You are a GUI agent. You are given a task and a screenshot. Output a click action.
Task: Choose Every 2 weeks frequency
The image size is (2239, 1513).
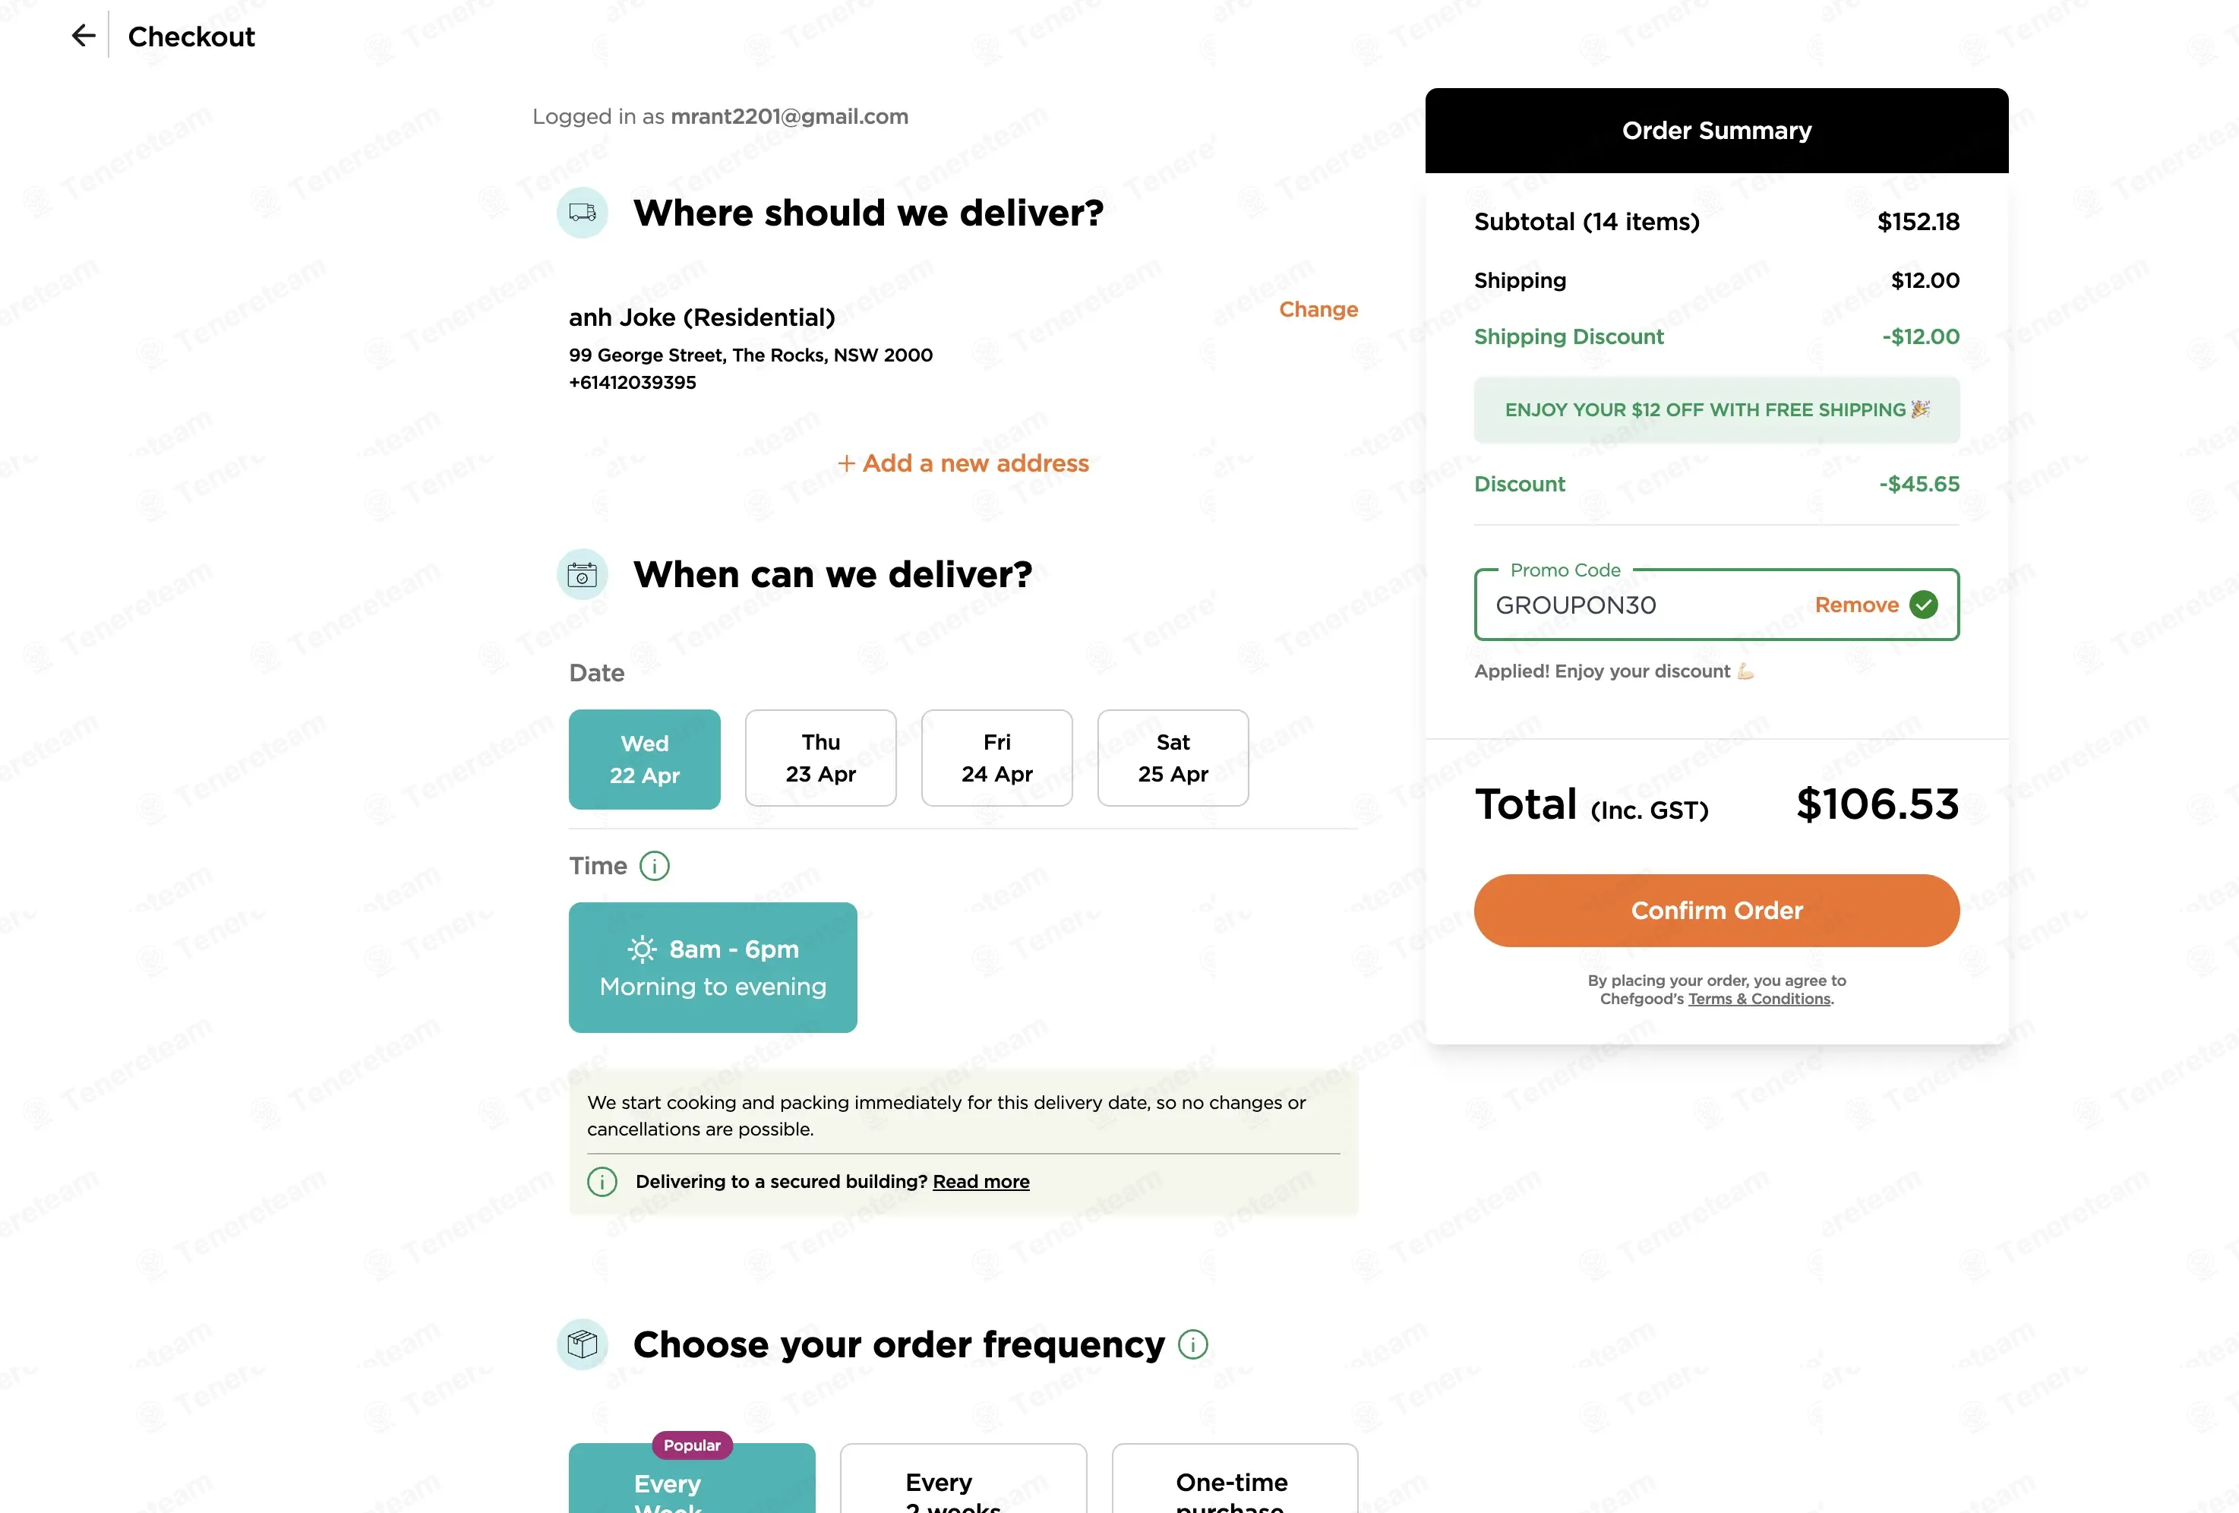(x=964, y=1480)
